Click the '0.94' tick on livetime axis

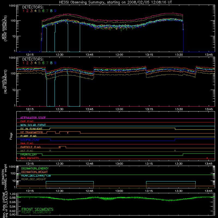[x=13, y=207]
